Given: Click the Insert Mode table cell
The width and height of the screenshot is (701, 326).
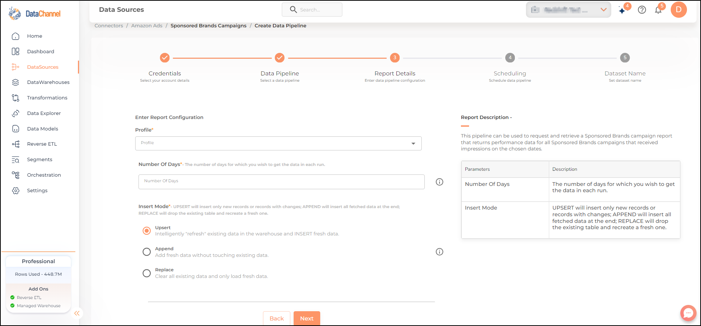Looking at the screenshot, I should click(x=505, y=220).
